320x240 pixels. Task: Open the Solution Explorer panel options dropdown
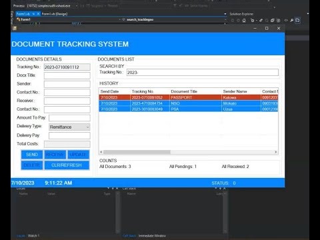coord(308,14)
